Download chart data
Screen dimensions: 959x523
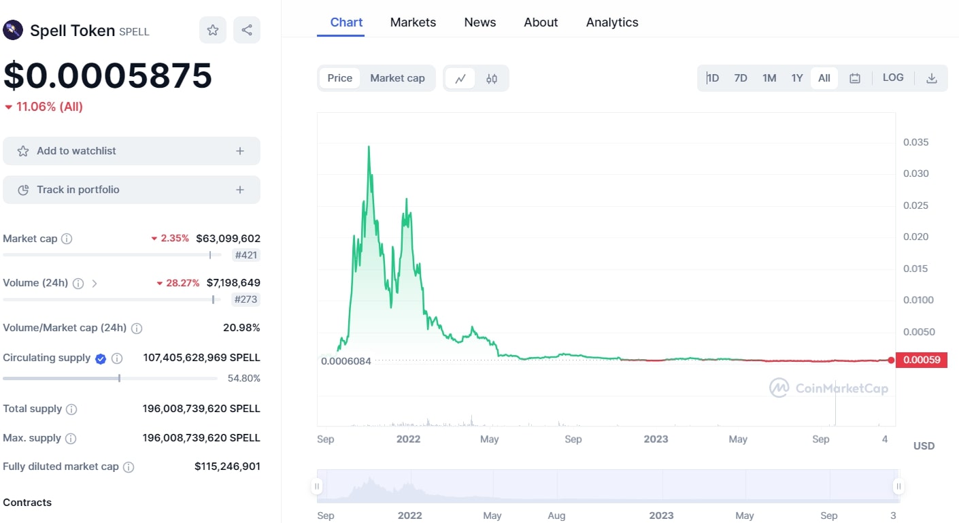(932, 78)
